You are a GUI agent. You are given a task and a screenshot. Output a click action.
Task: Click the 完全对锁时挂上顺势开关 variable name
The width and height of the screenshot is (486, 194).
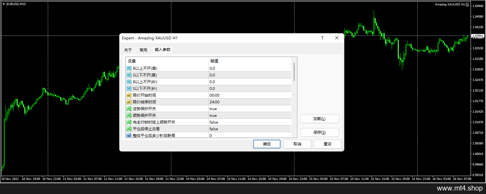(154, 122)
